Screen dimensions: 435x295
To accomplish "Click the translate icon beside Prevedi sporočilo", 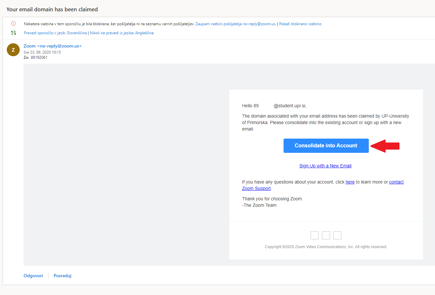I will point(13,33).
